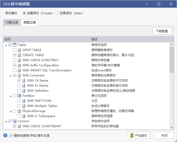Click the With En Name icon
The height and width of the screenshot is (142, 177).
[24, 86]
